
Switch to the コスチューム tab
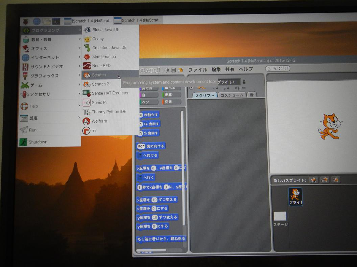(232, 95)
